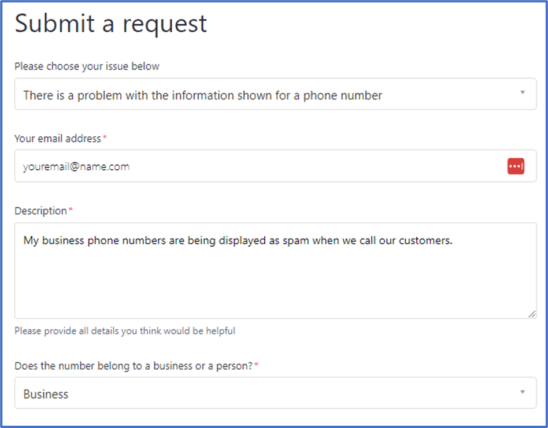Click the business or person question label

pyautogui.click(x=134, y=366)
